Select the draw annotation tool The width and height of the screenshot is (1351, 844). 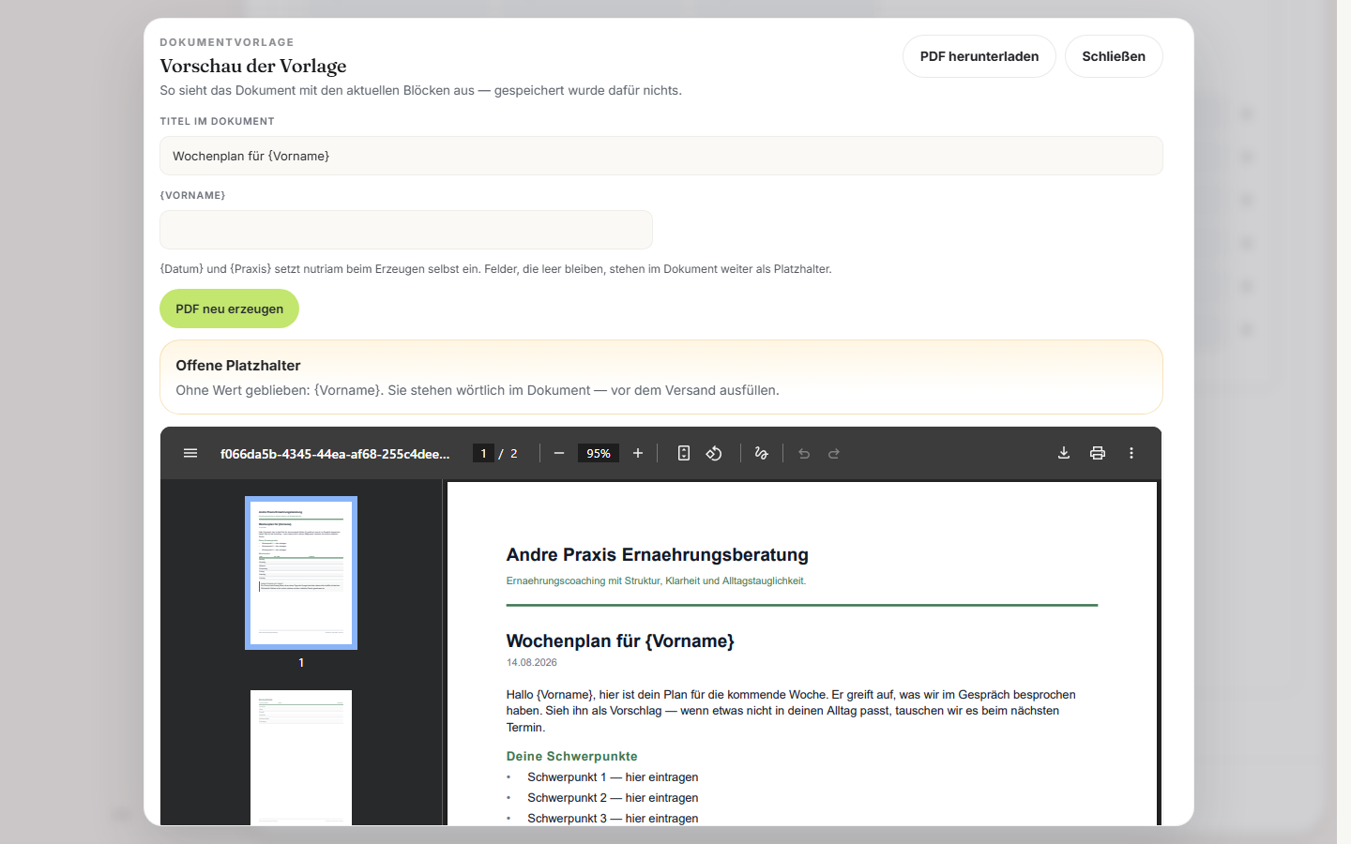[x=761, y=453]
